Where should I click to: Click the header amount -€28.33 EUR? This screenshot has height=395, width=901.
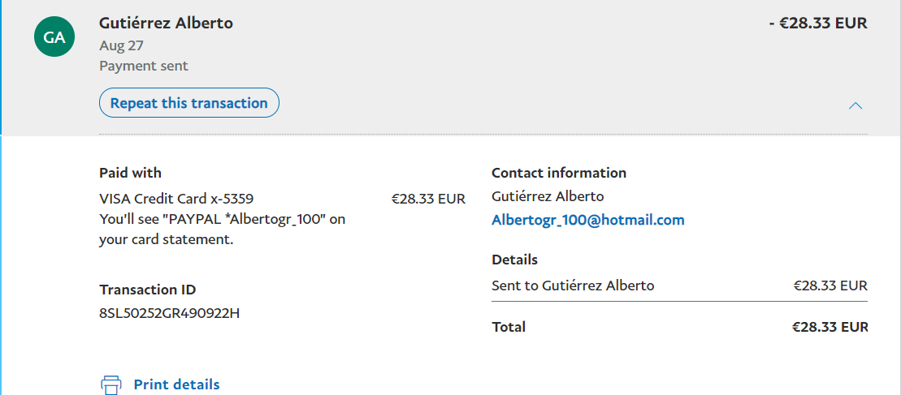(x=818, y=24)
